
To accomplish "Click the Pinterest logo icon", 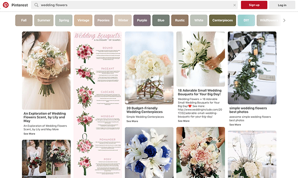I will (5, 5).
